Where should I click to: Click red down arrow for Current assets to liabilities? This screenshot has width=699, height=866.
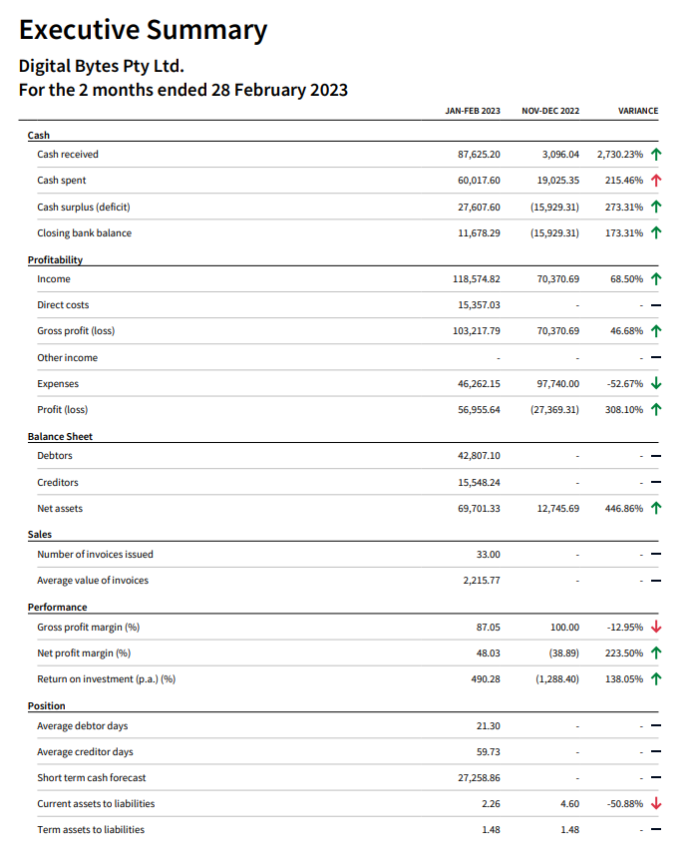pos(655,803)
